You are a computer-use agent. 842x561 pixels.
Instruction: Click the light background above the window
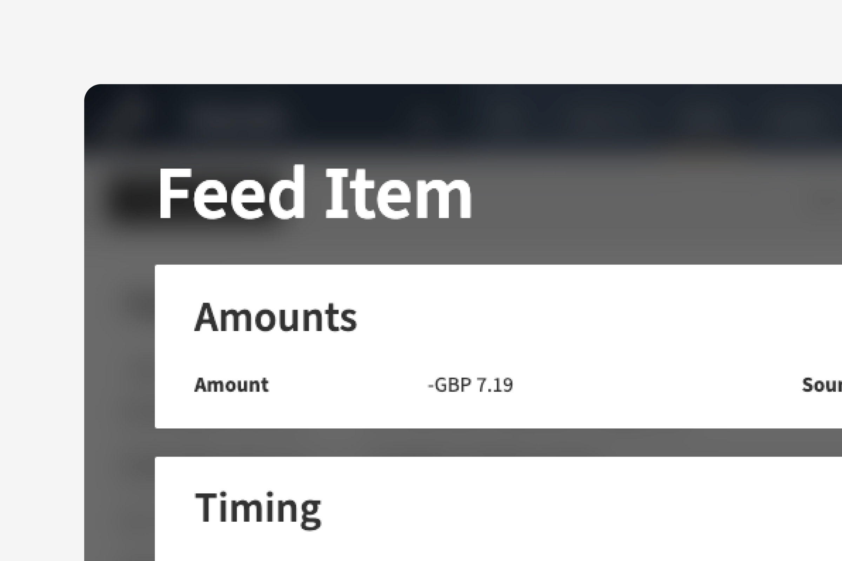tap(429, 39)
